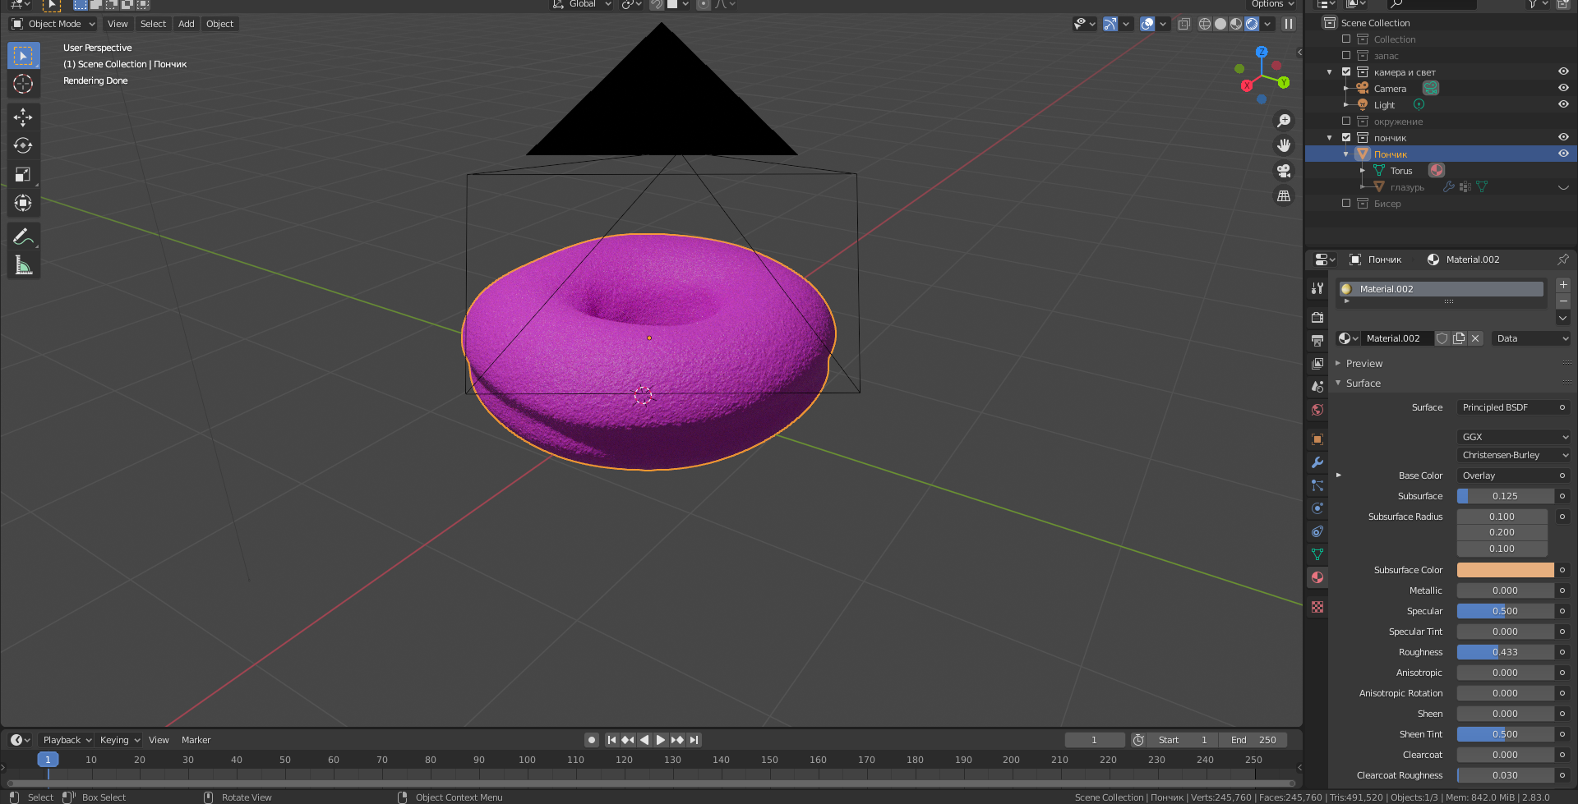Open the viewport View menu
The width and height of the screenshot is (1578, 804).
pos(118,24)
